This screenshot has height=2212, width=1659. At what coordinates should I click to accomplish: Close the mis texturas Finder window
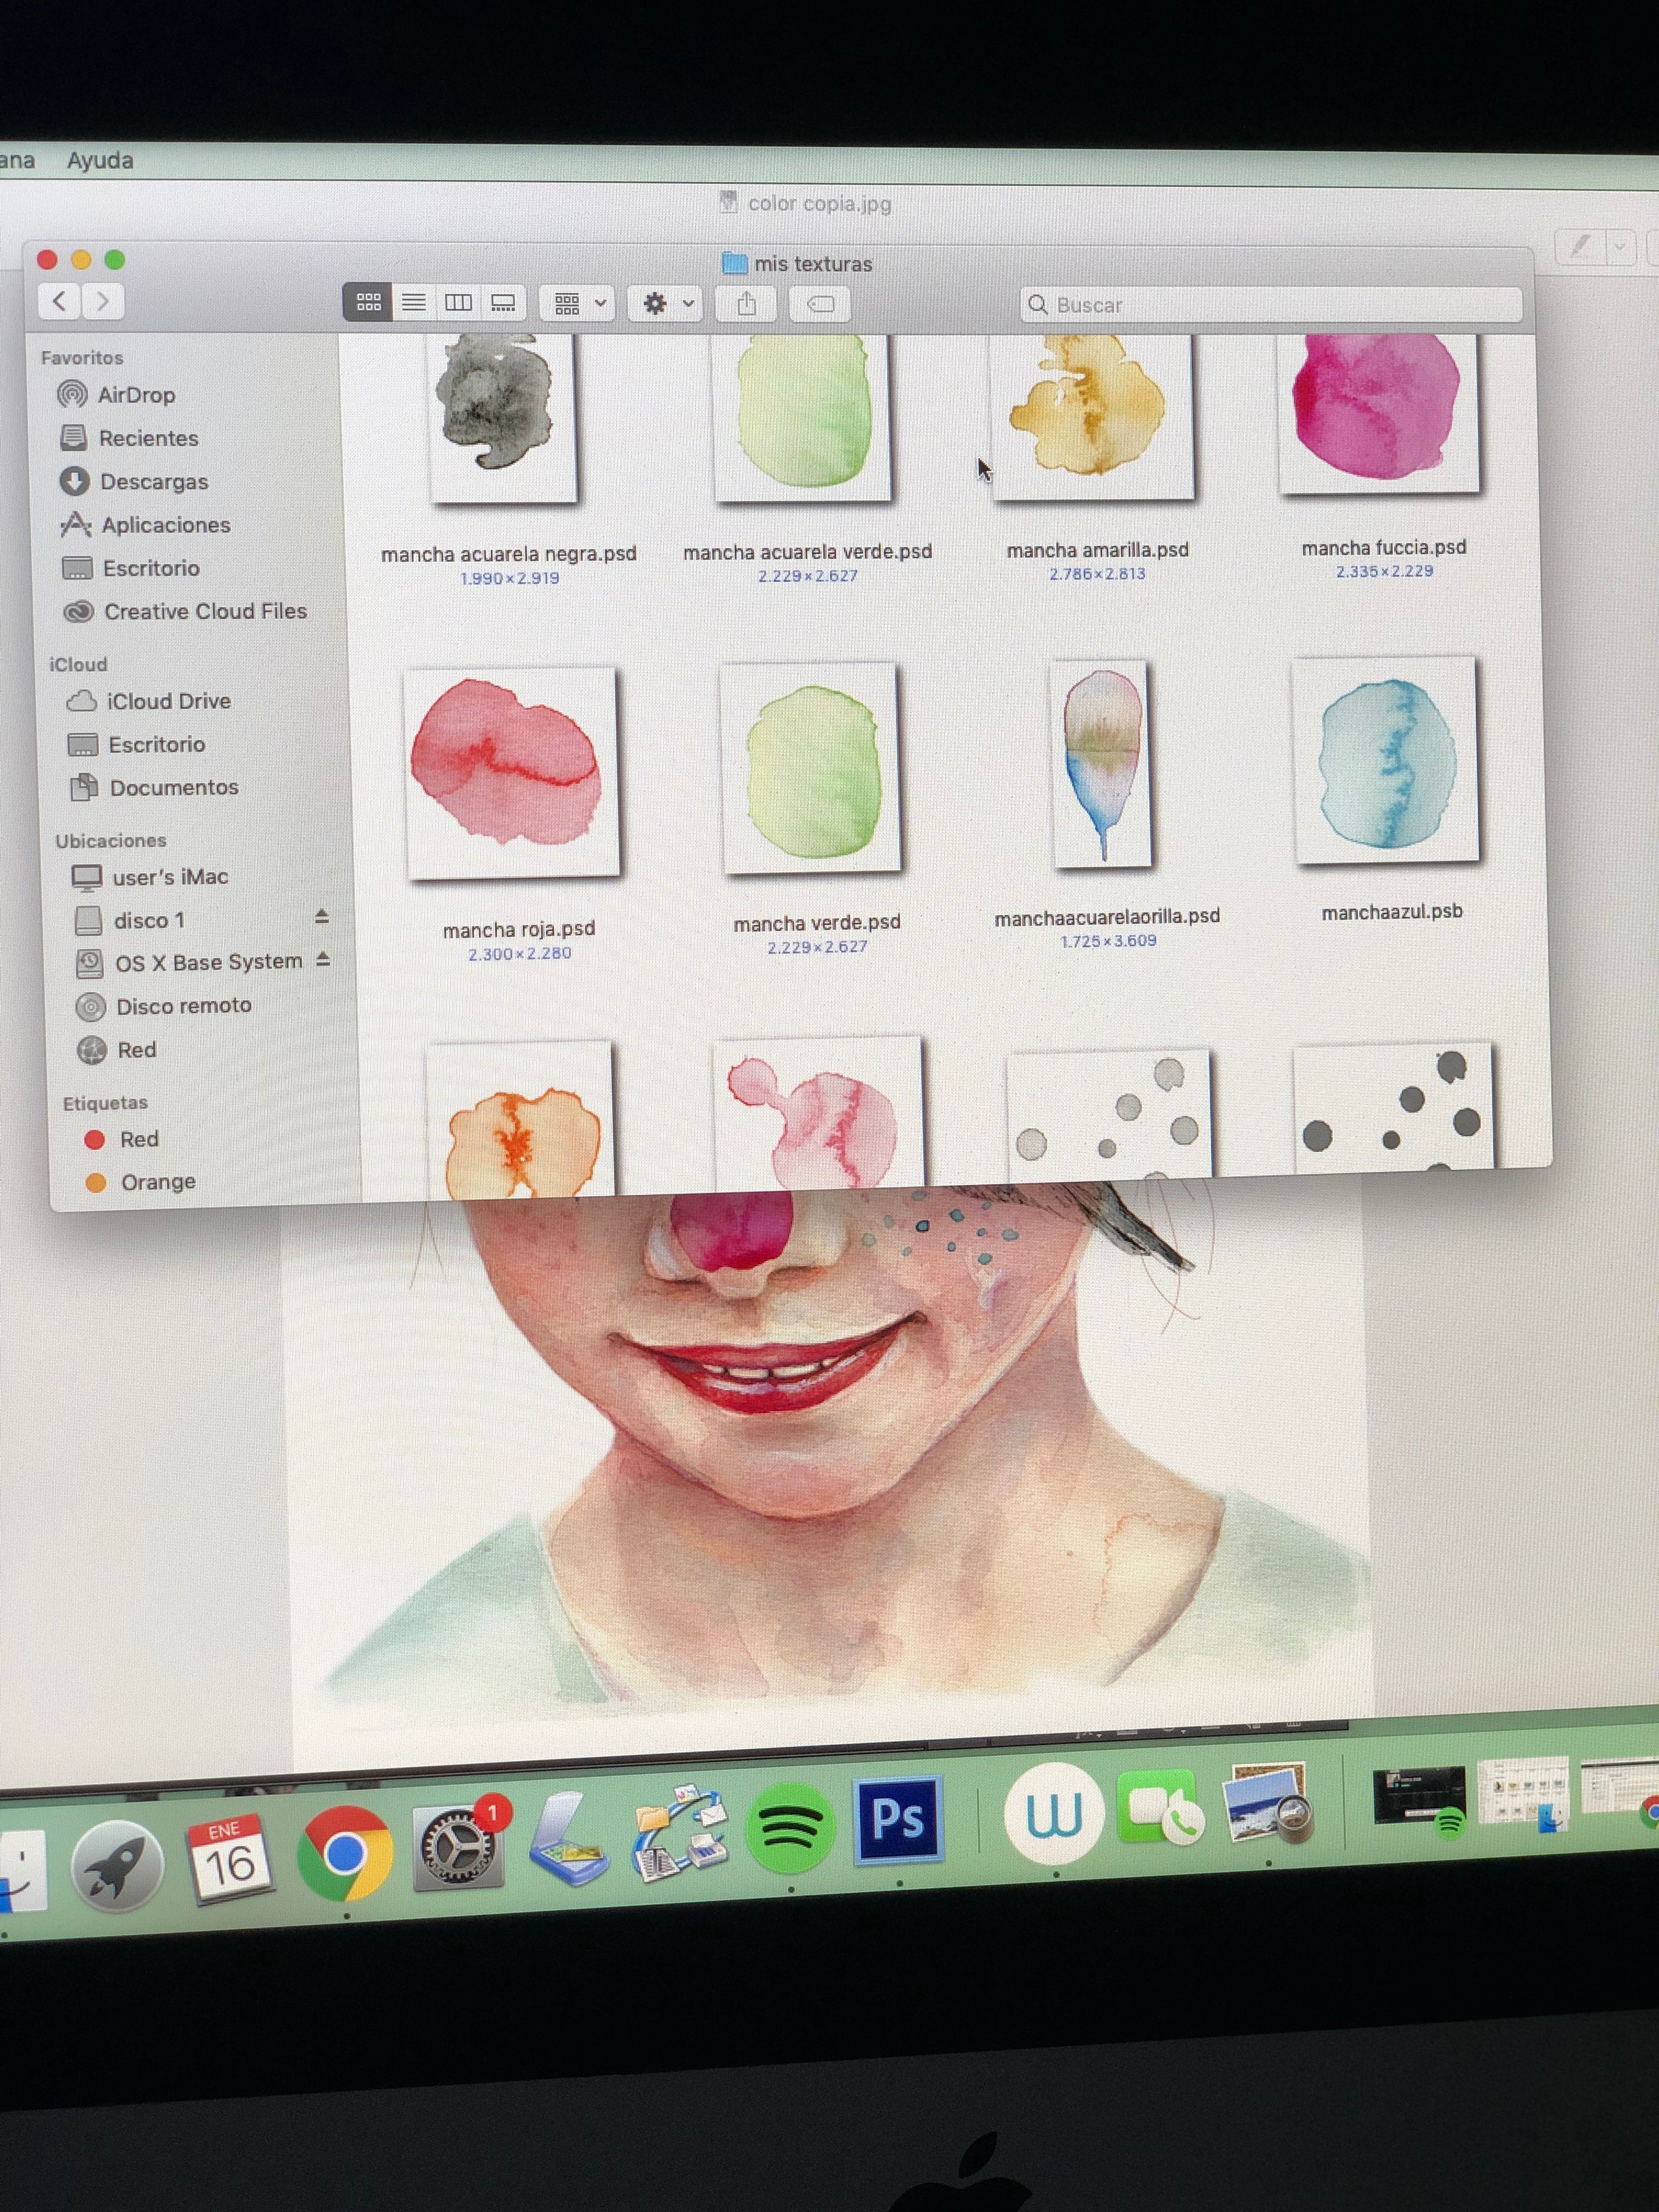(47, 259)
